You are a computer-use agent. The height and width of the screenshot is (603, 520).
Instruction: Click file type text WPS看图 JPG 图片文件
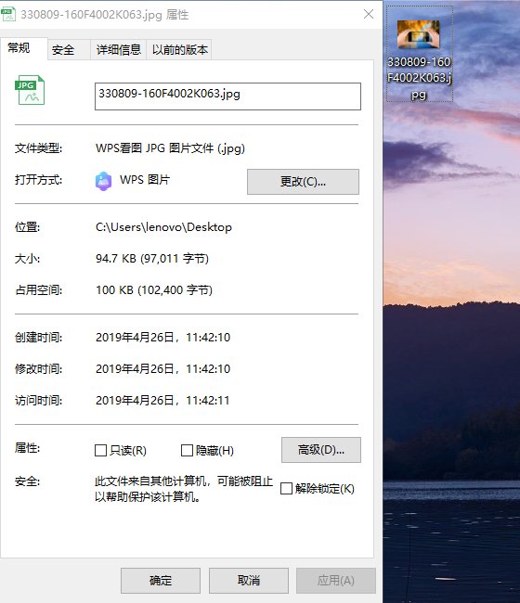170,148
